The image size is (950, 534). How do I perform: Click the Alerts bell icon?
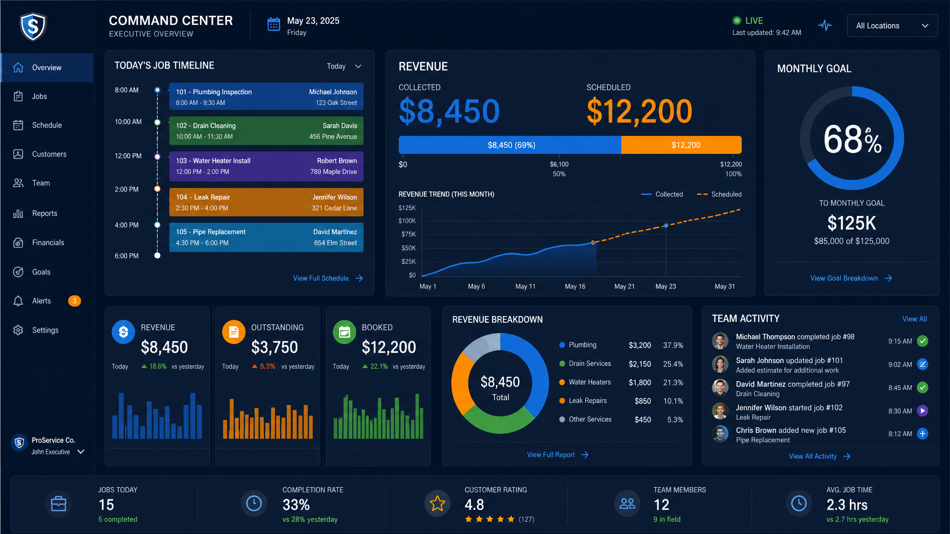18,301
